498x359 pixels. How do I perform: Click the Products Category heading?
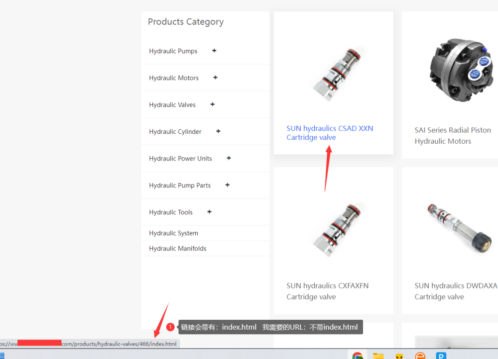pyautogui.click(x=186, y=22)
